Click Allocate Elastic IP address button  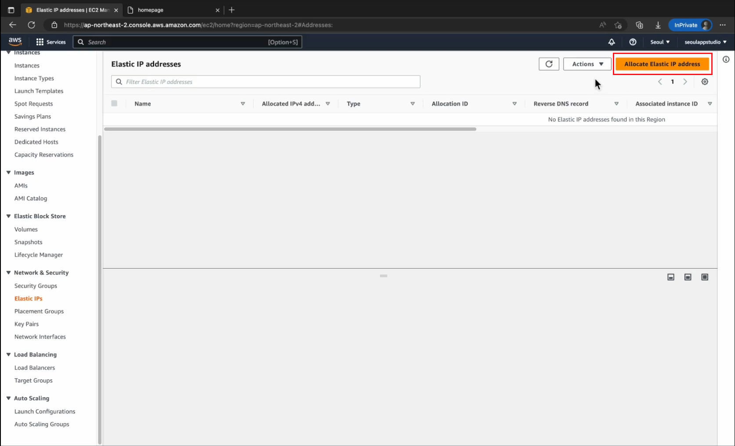[x=662, y=64]
